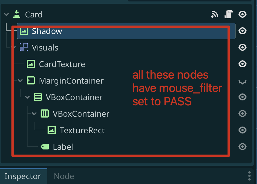
Task: Collapse the first VBoxContainer branch
Action: [27, 97]
